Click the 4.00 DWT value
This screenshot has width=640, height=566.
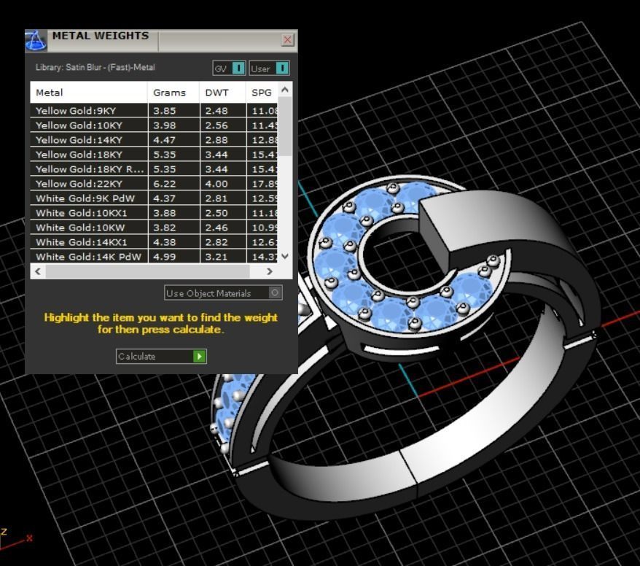click(216, 184)
